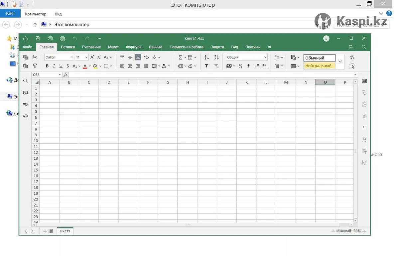This screenshot has width=399, height=256.
Task: Switch to the Вставка tab
Action: click(x=68, y=47)
